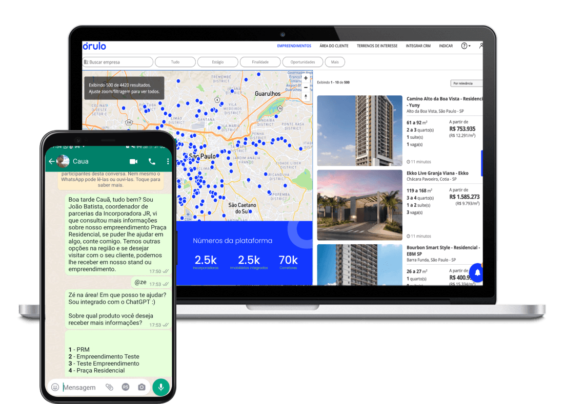The width and height of the screenshot is (565, 404).
Task: Tap the "Zé na área!" message bubble
Action: [x=118, y=309]
